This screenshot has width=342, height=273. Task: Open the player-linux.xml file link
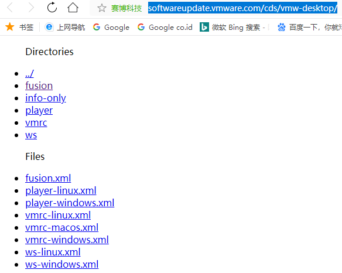point(61,190)
